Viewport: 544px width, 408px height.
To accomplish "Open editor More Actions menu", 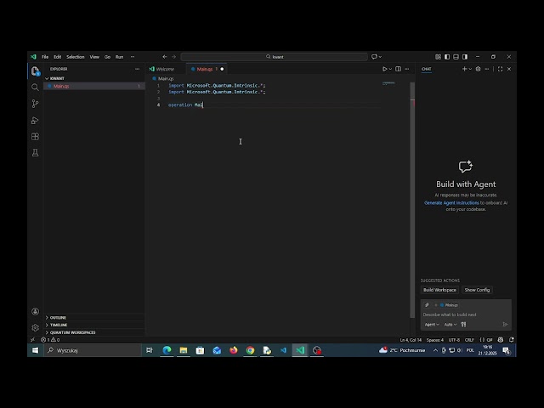I will click(407, 69).
